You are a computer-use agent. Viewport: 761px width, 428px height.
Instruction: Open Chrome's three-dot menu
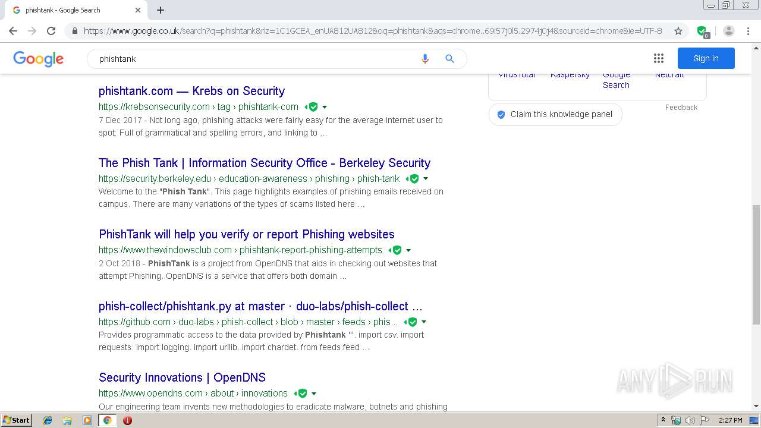(748, 31)
